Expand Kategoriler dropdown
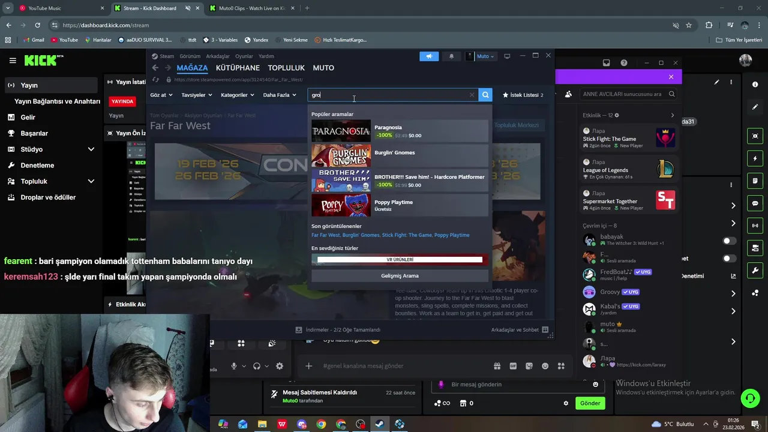This screenshot has height=432, width=768. [237, 95]
